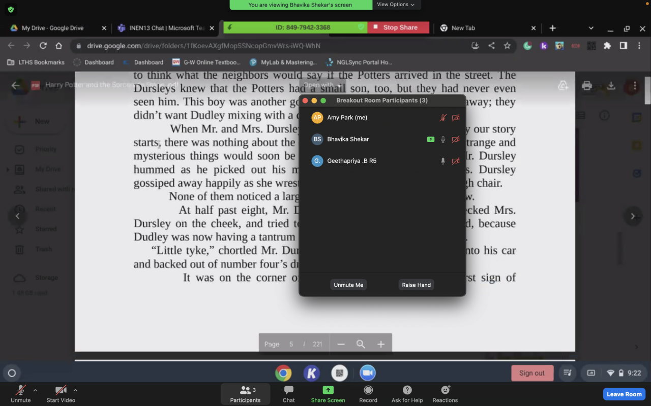Bookmark this page with the star

tap(507, 46)
